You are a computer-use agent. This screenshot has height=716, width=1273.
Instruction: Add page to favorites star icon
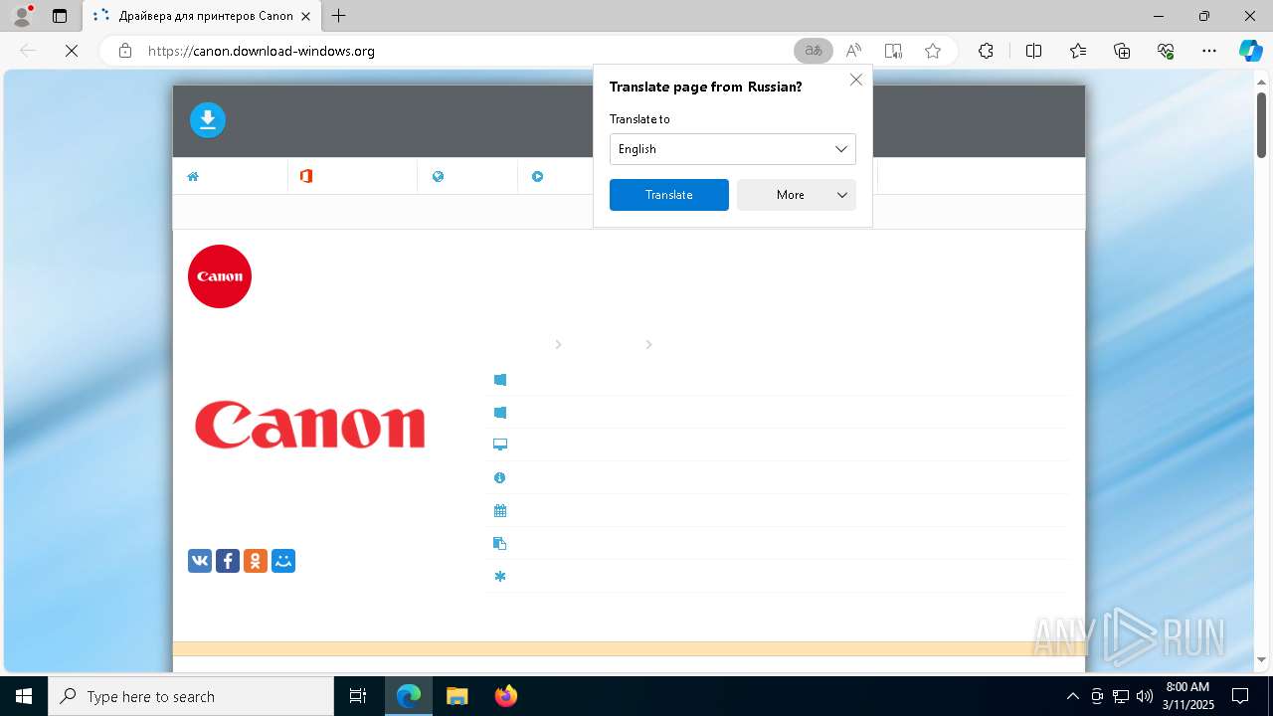coord(933,51)
